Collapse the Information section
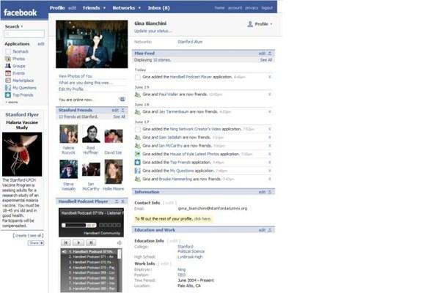Screen dimensions: 440x293 [270, 192]
